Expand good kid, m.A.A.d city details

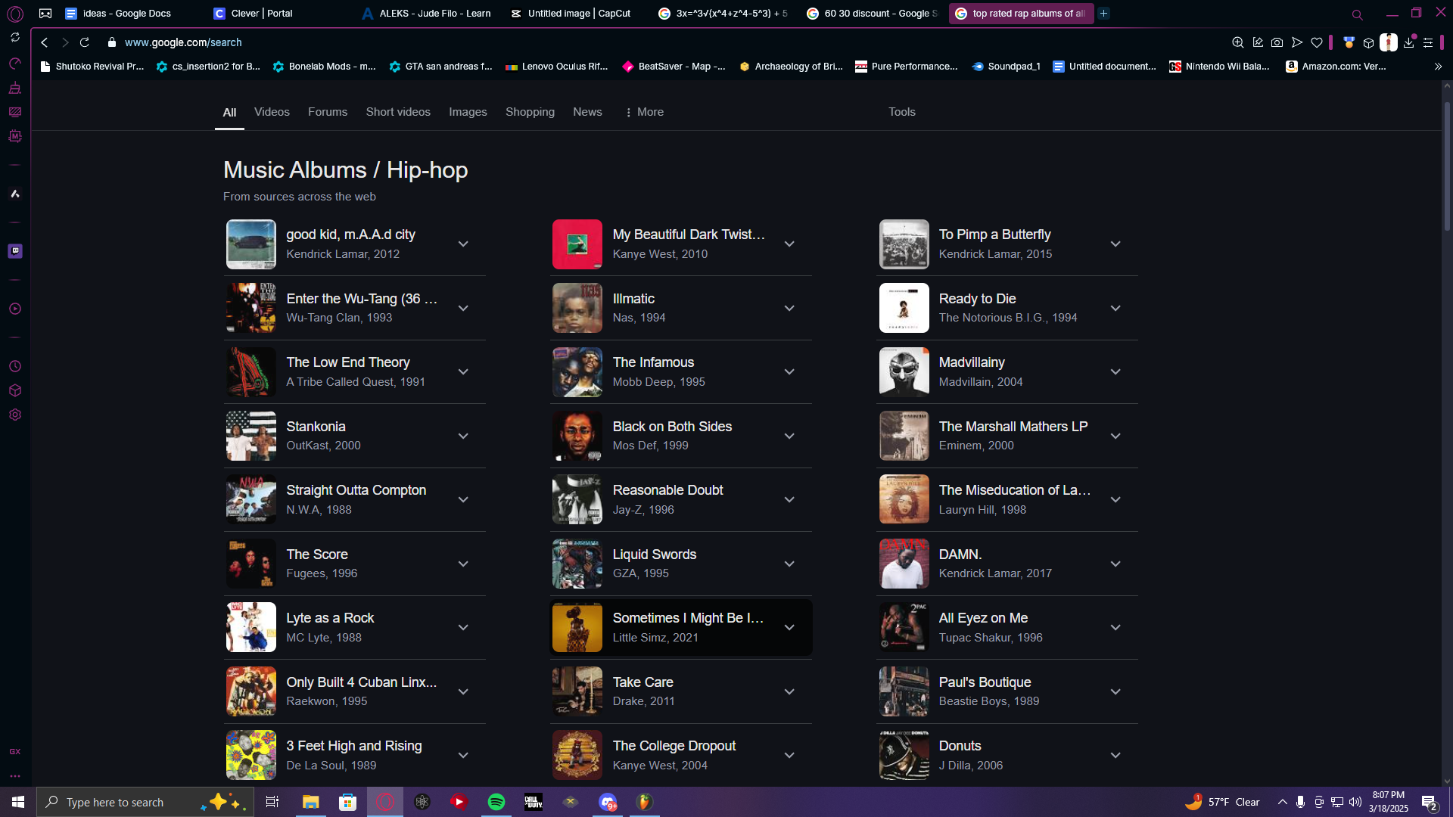[x=463, y=244]
